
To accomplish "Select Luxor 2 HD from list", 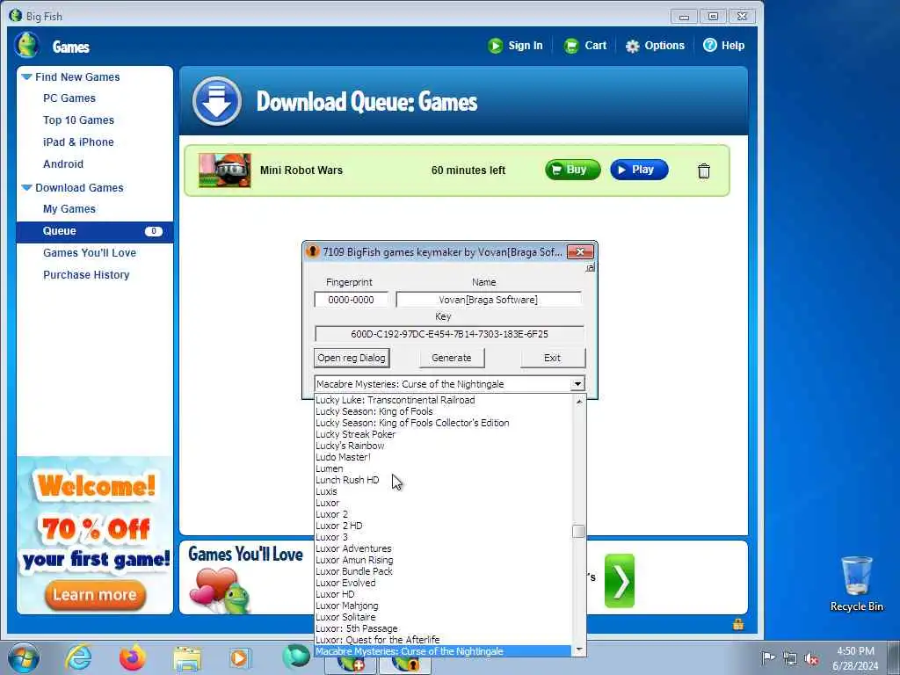I will (x=443, y=526).
